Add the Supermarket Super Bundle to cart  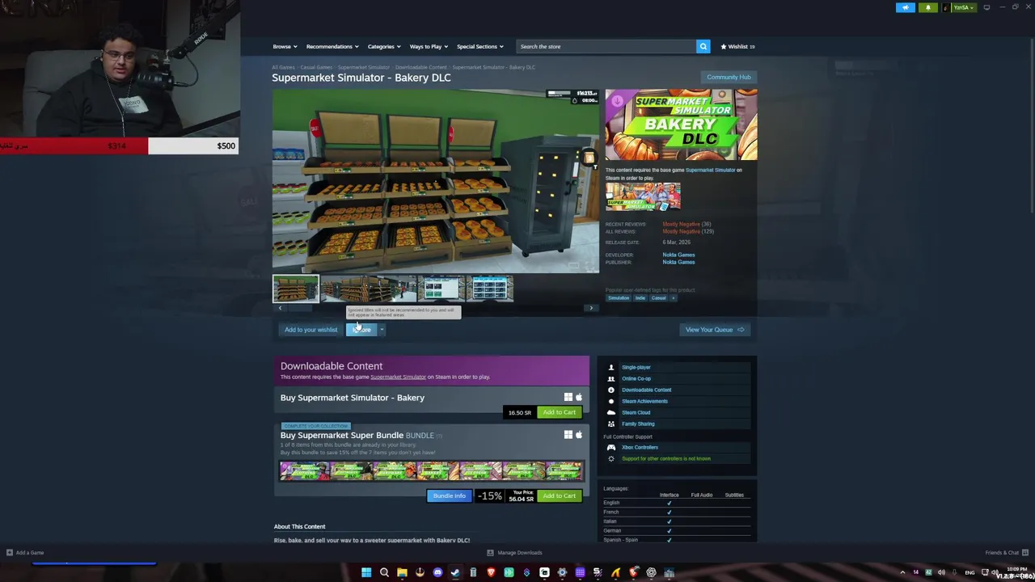[559, 496]
